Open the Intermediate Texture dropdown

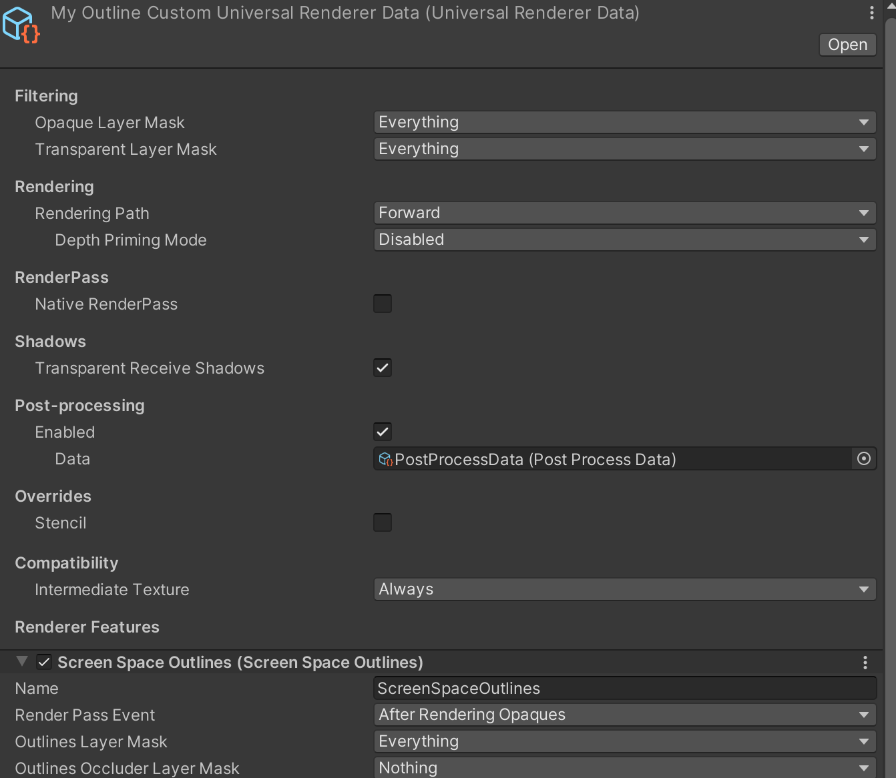(x=624, y=589)
